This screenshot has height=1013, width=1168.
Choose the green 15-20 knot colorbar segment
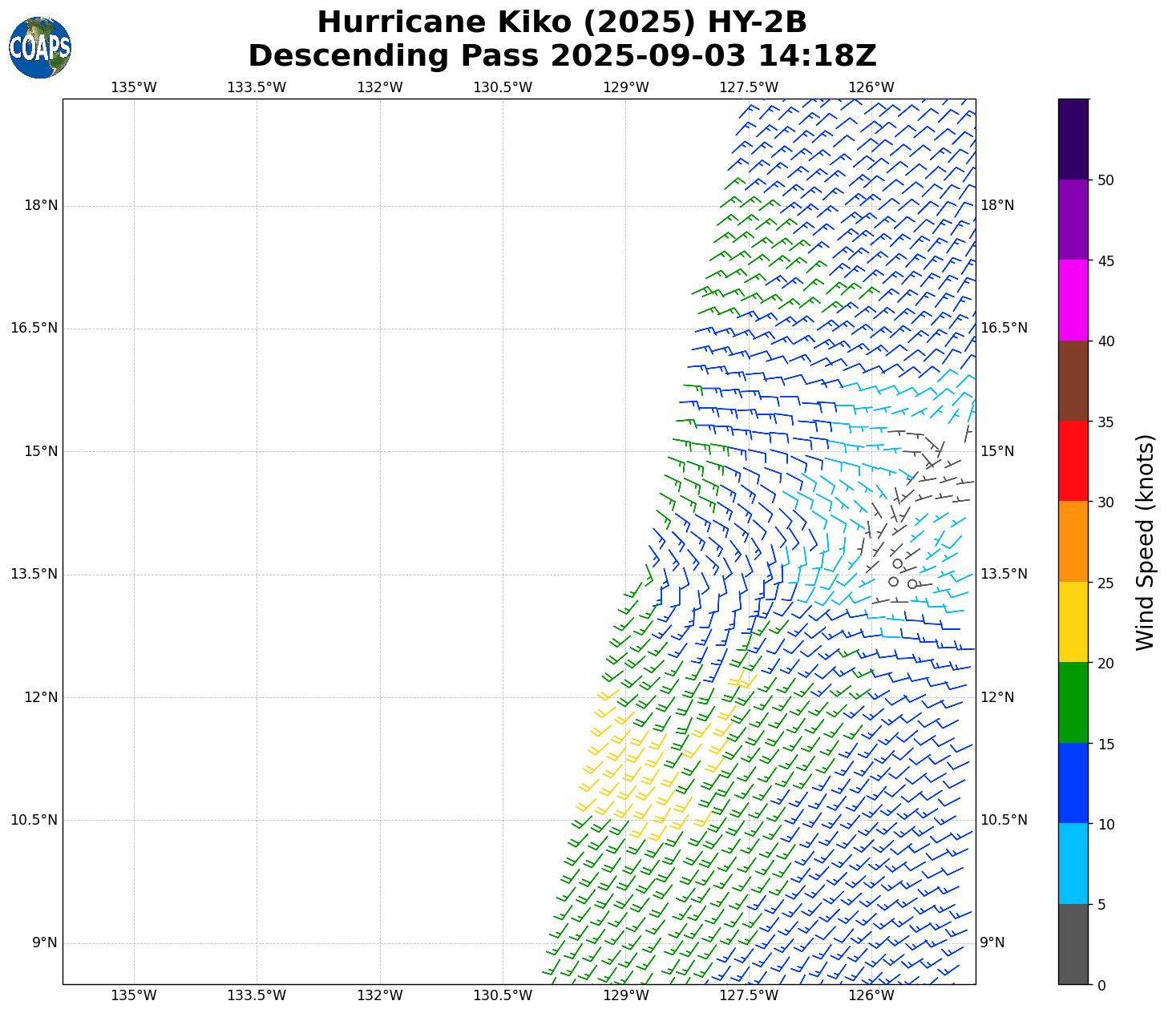(x=1073, y=703)
